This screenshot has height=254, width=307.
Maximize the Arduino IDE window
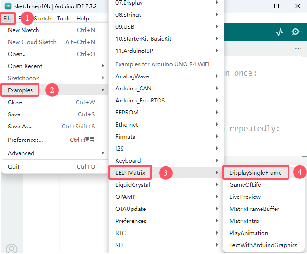(x=276, y=6)
